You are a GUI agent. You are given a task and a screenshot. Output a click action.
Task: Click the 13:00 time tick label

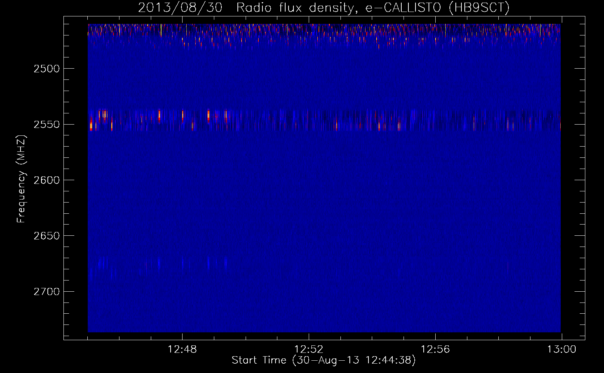(562, 350)
